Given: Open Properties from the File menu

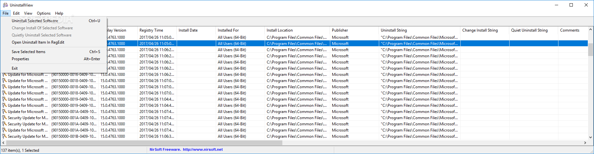Looking at the screenshot, I should (54, 59).
